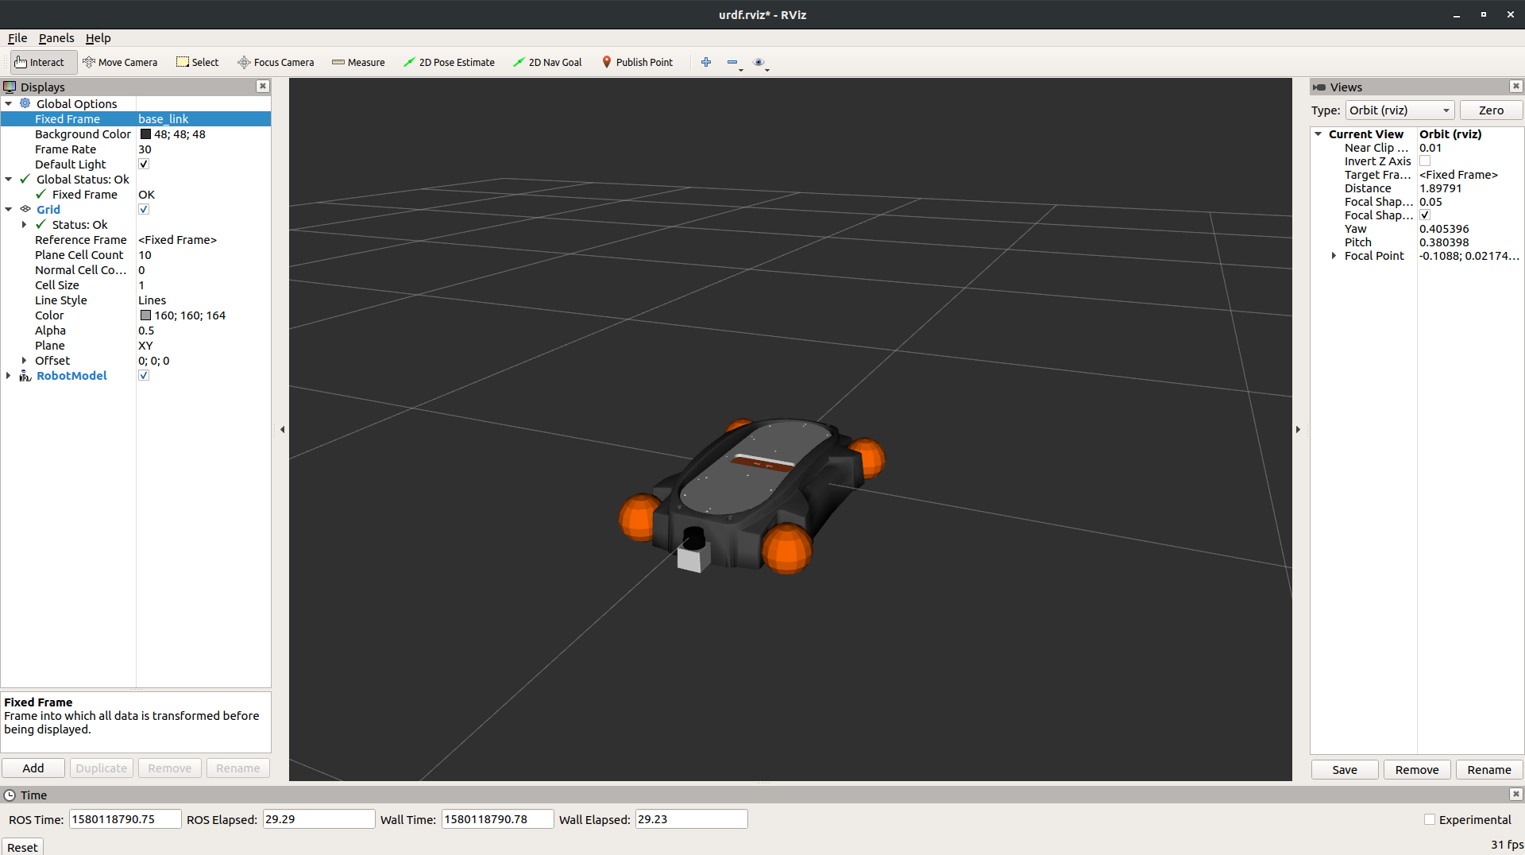Select the Interact tool

point(44,62)
